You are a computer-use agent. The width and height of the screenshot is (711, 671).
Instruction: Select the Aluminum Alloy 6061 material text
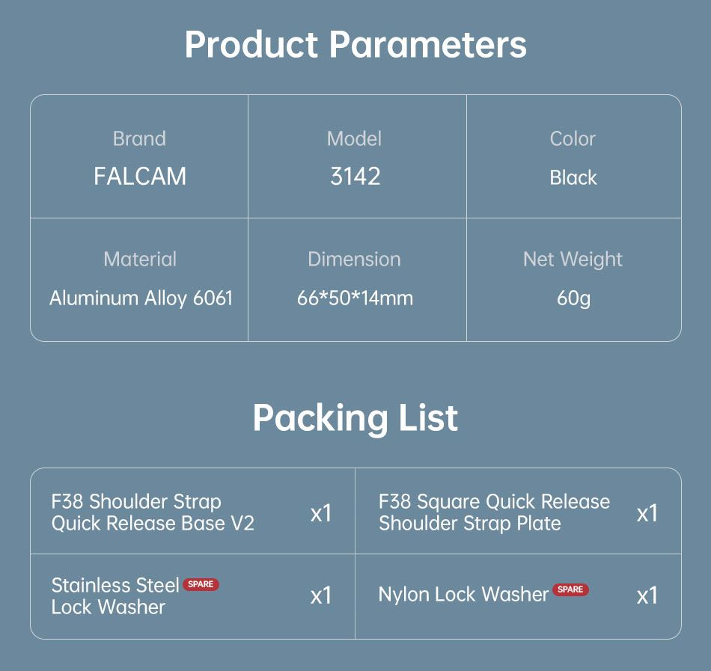(141, 298)
